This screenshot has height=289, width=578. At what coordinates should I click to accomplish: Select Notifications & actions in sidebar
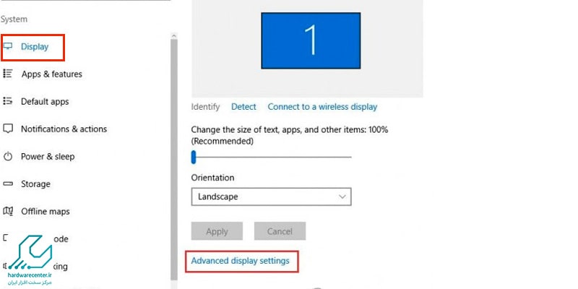[64, 129]
